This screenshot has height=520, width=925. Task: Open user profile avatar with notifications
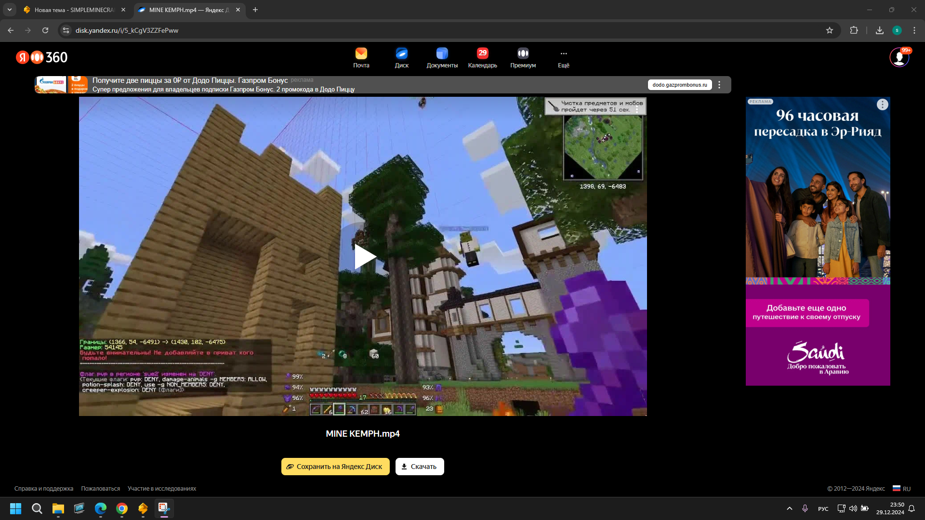click(899, 57)
